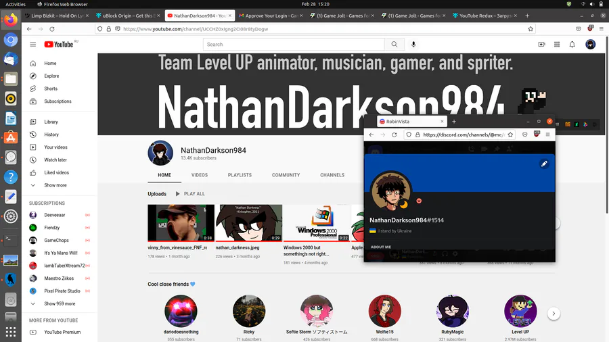This screenshot has height=342, width=609.
Task: Bookmark the Discord page with the star
Action: click(x=510, y=135)
